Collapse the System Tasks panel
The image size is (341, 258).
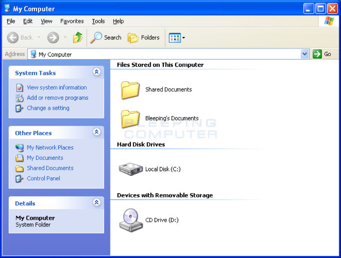click(x=96, y=71)
